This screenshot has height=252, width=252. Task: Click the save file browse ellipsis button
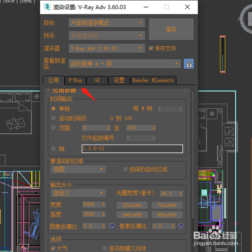click(186, 49)
